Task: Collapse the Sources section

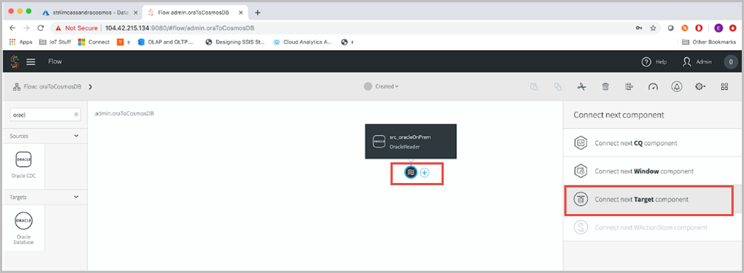Action: point(76,136)
